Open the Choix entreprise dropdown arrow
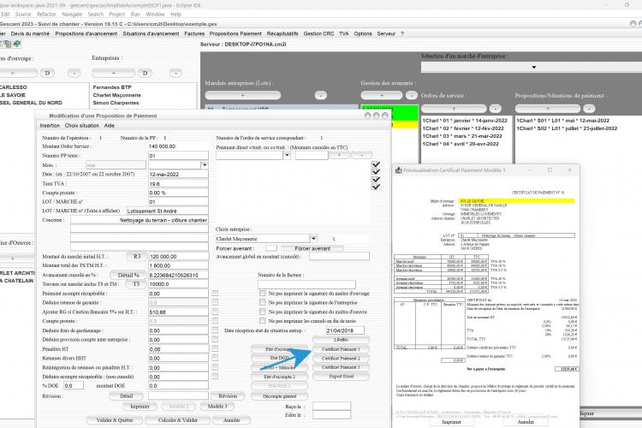 pyautogui.click(x=313, y=238)
